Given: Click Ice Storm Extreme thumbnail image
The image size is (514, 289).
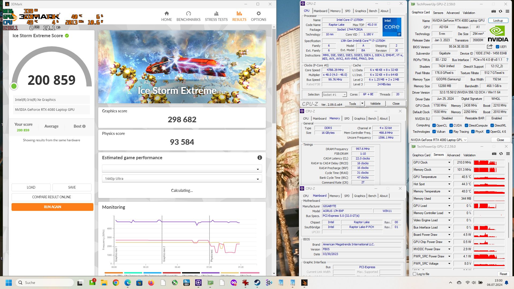Looking at the screenshot, I should click(x=182, y=67).
